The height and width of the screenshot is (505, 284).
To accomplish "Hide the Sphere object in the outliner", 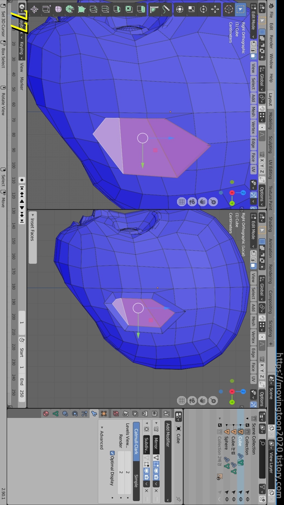I will pos(227,499).
